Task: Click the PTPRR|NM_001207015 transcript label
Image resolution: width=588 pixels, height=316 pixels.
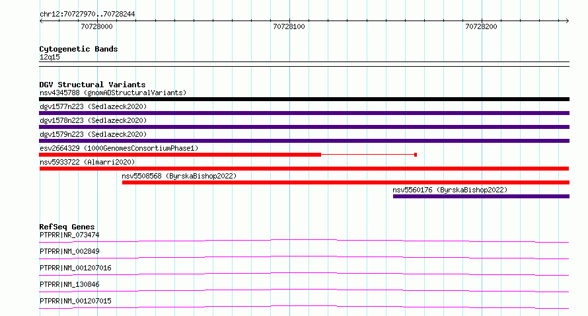Action: coord(75,301)
